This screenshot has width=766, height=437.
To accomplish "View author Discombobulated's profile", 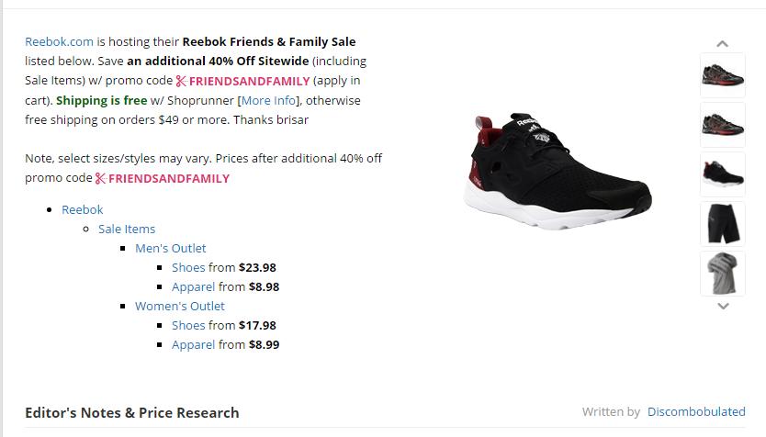I will [696, 411].
